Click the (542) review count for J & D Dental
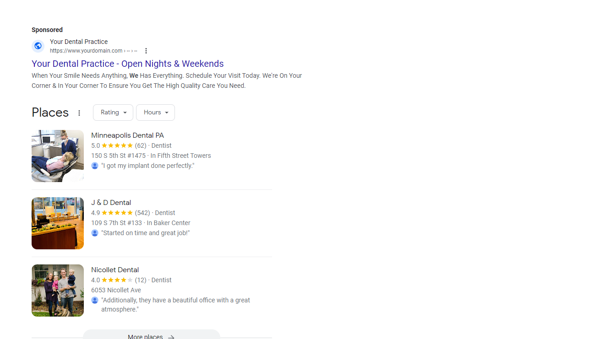 tap(142, 213)
